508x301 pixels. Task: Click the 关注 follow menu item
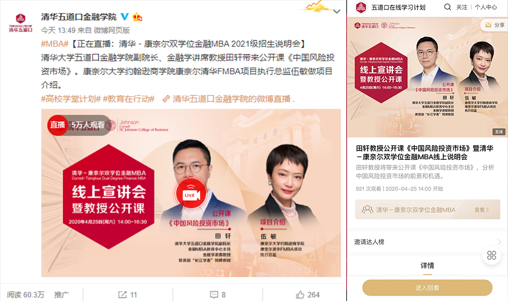tap(461, 7)
